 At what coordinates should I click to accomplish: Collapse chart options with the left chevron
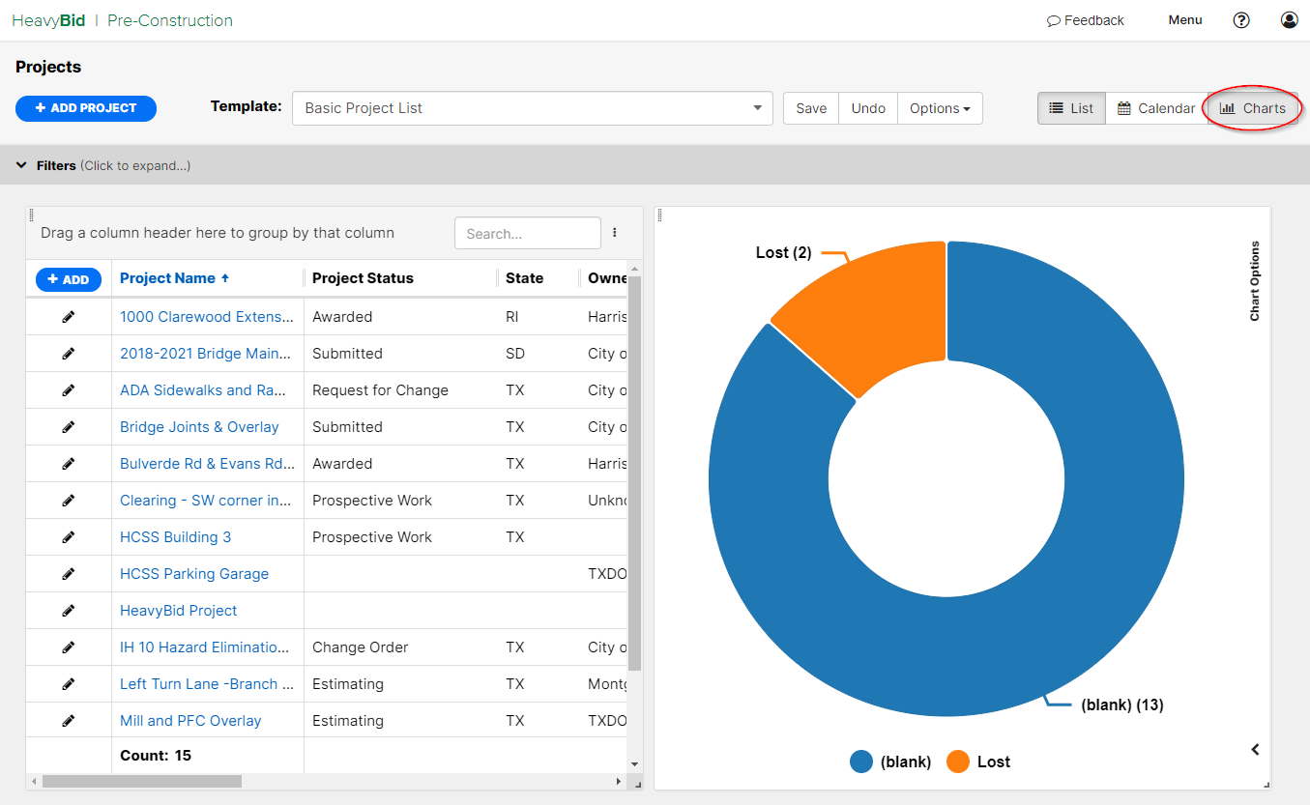(x=1255, y=749)
